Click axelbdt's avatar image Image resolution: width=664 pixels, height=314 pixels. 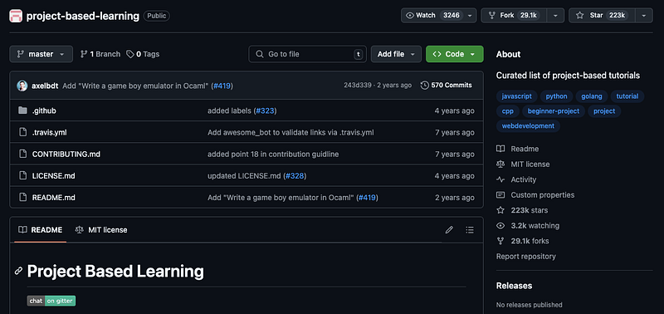click(x=22, y=86)
